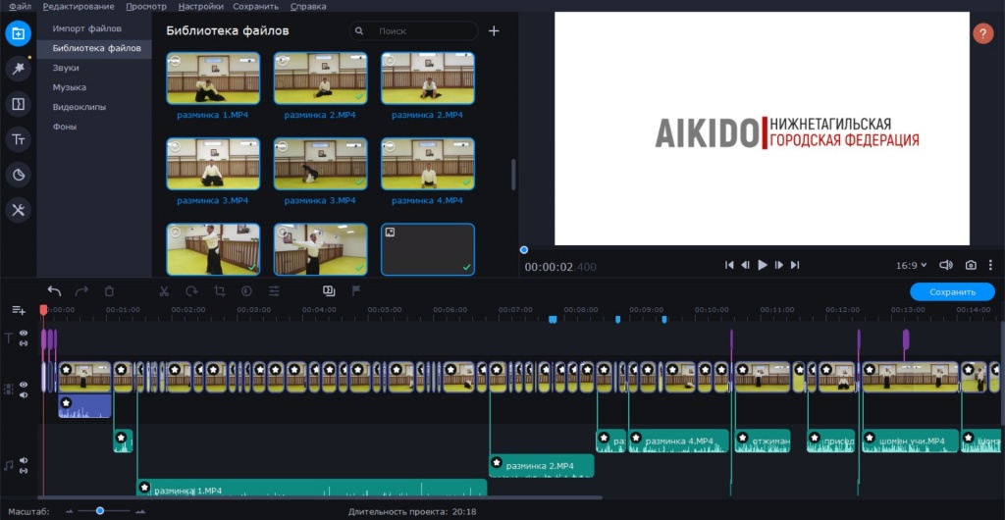Take a snapshot with the camera icon

click(x=971, y=265)
